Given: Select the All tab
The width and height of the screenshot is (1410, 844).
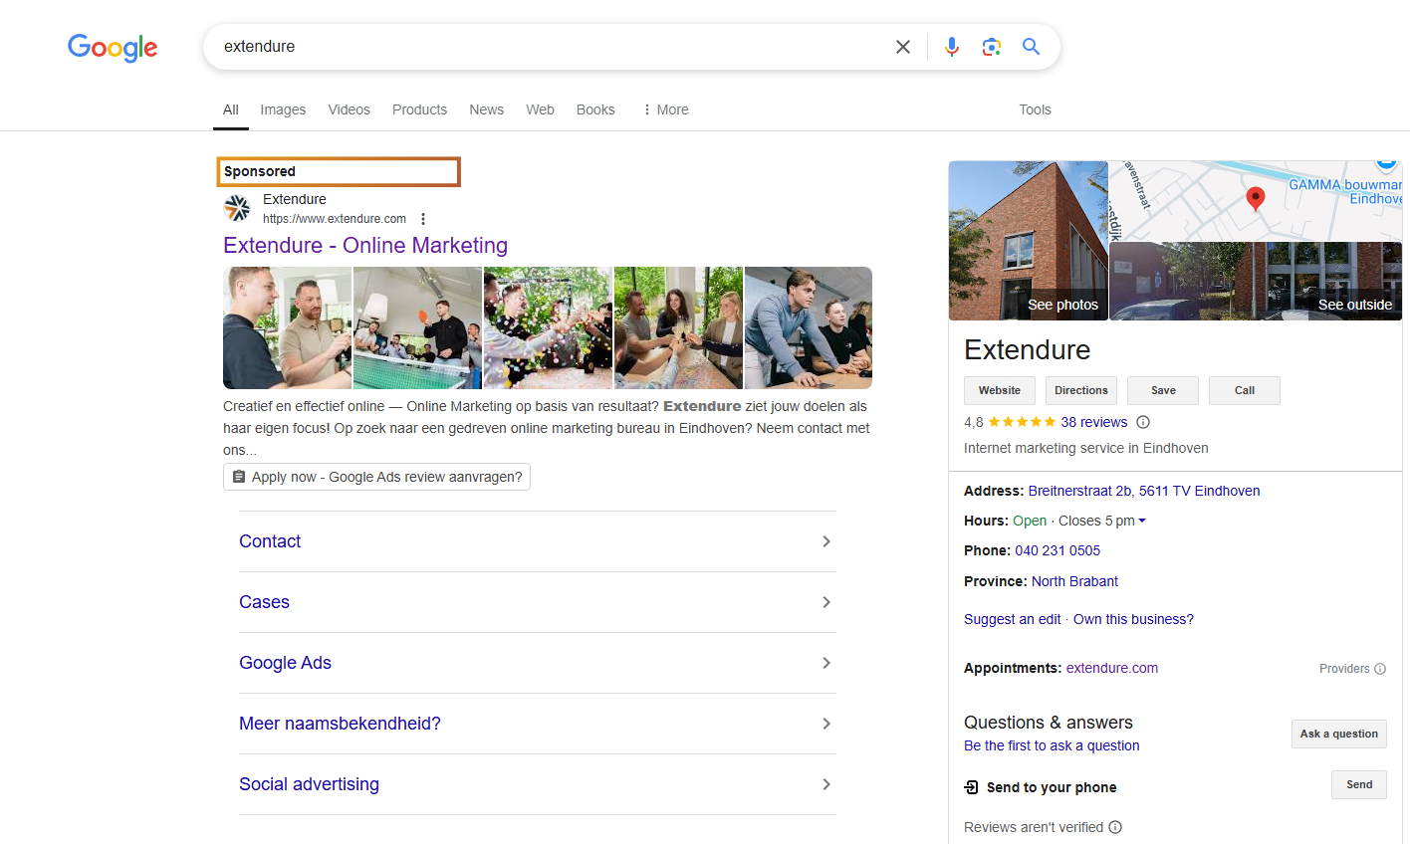Looking at the screenshot, I should [x=231, y=109].
